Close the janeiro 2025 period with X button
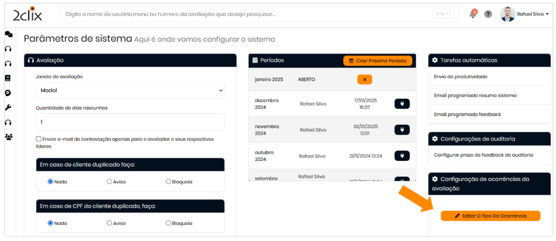 click(x=365, y=80)
